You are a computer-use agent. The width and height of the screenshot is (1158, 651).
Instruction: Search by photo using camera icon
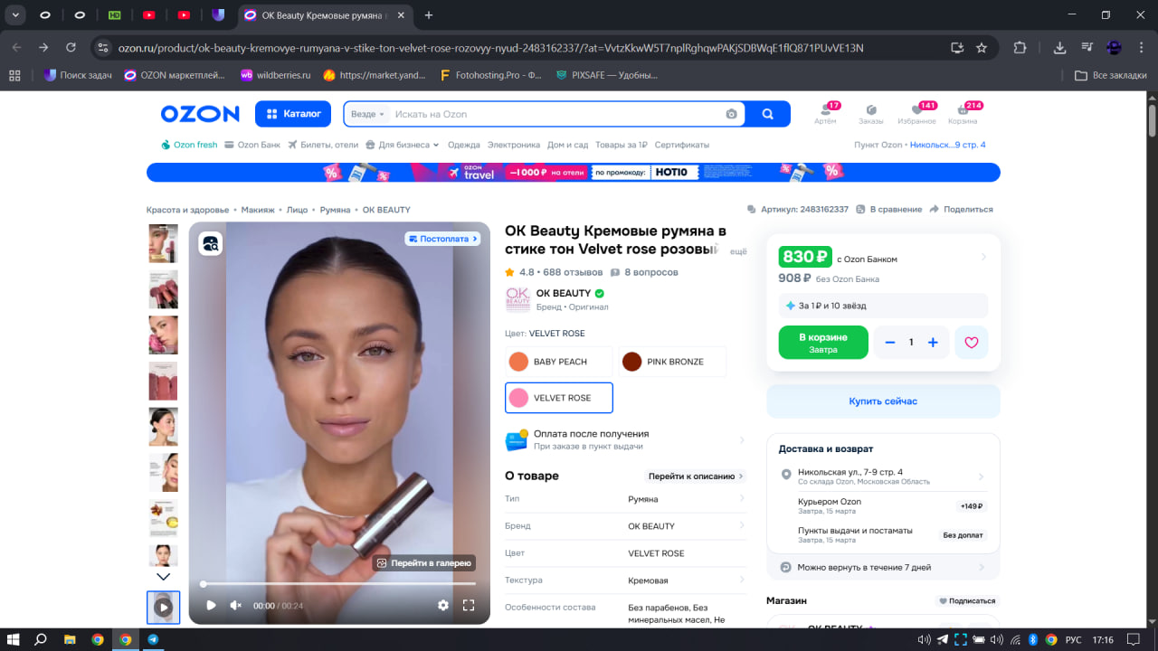coord(731,114)
